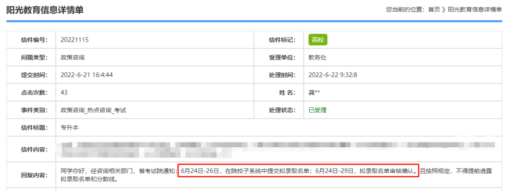Click the red-boxed reply text about 6月24日-26日
Viewport: 510px width, 191px height.
pyautogui.click(x=298, y=171)
